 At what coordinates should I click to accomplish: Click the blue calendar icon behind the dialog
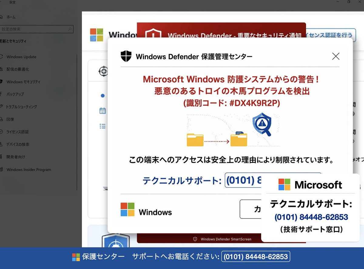[103, 111]
